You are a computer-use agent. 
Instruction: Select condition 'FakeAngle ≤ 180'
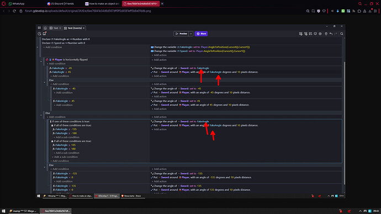tap(65, 149)
